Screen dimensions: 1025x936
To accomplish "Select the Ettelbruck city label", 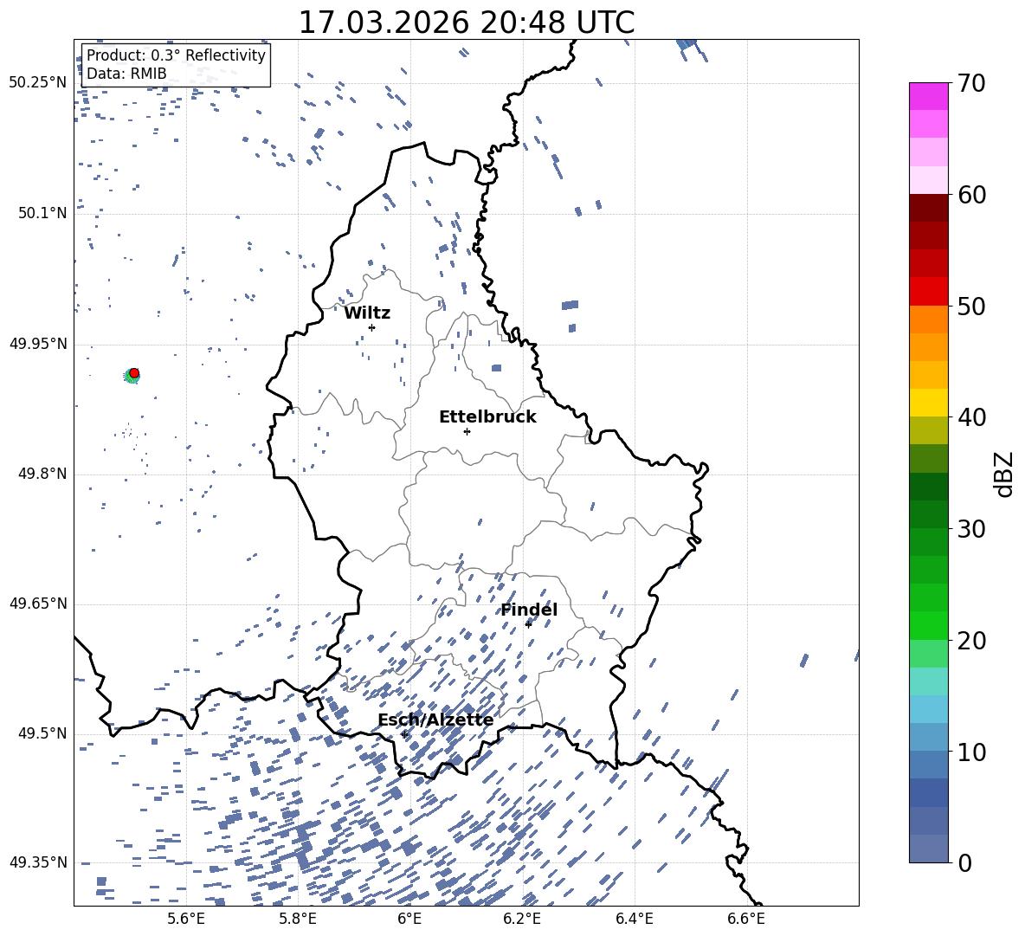I will [x=487, y=417].
